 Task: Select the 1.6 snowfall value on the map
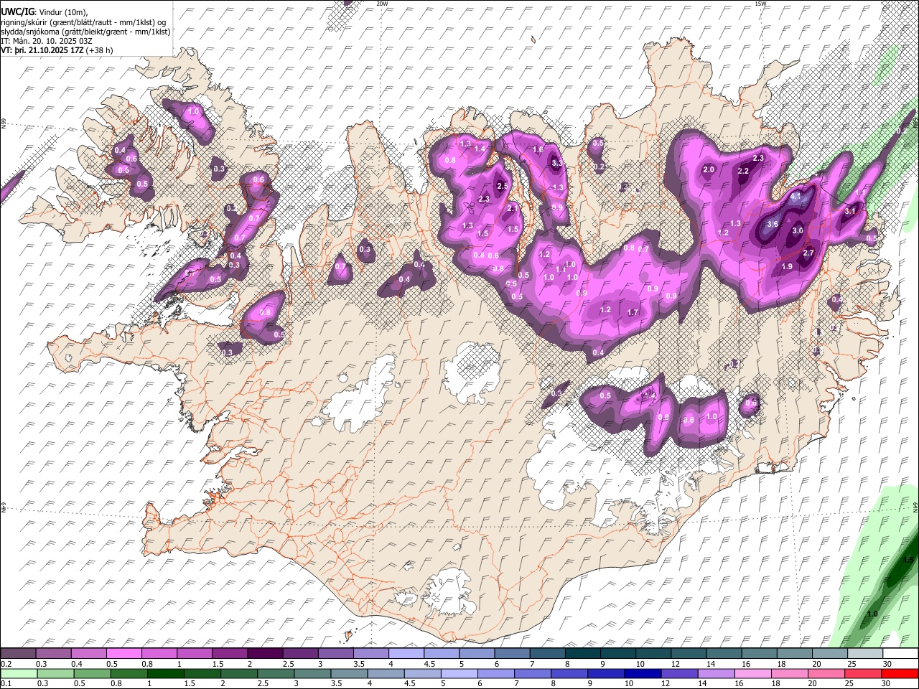click(x=538, y=149)
